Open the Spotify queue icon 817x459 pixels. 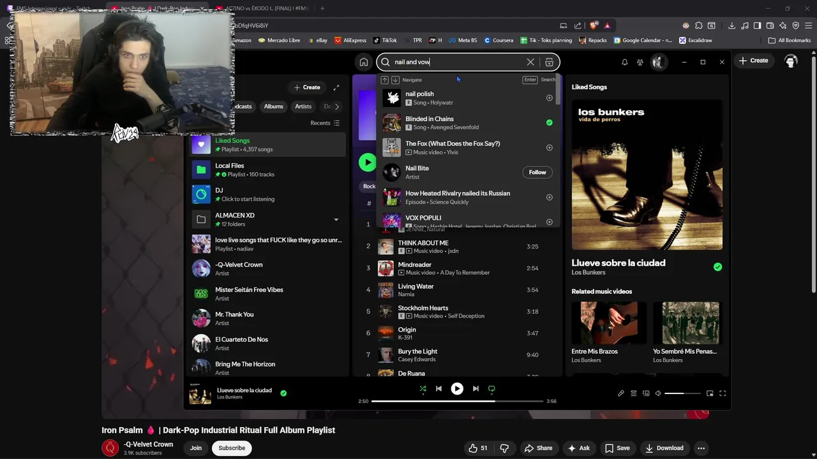point(633,393)
